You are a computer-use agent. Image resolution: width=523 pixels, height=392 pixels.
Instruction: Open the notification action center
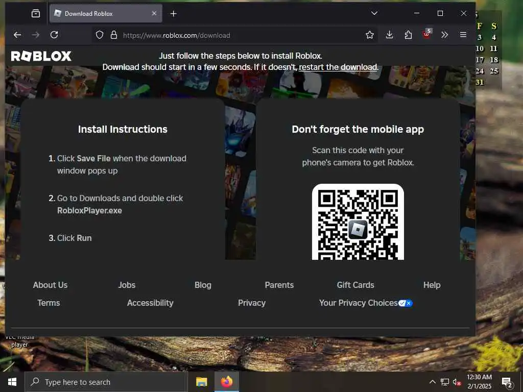(x=507, y=382)
